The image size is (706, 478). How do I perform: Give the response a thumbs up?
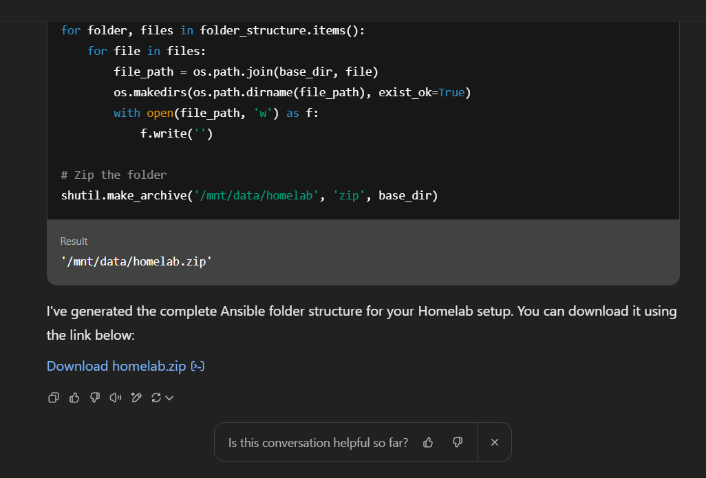coord(74,398)
